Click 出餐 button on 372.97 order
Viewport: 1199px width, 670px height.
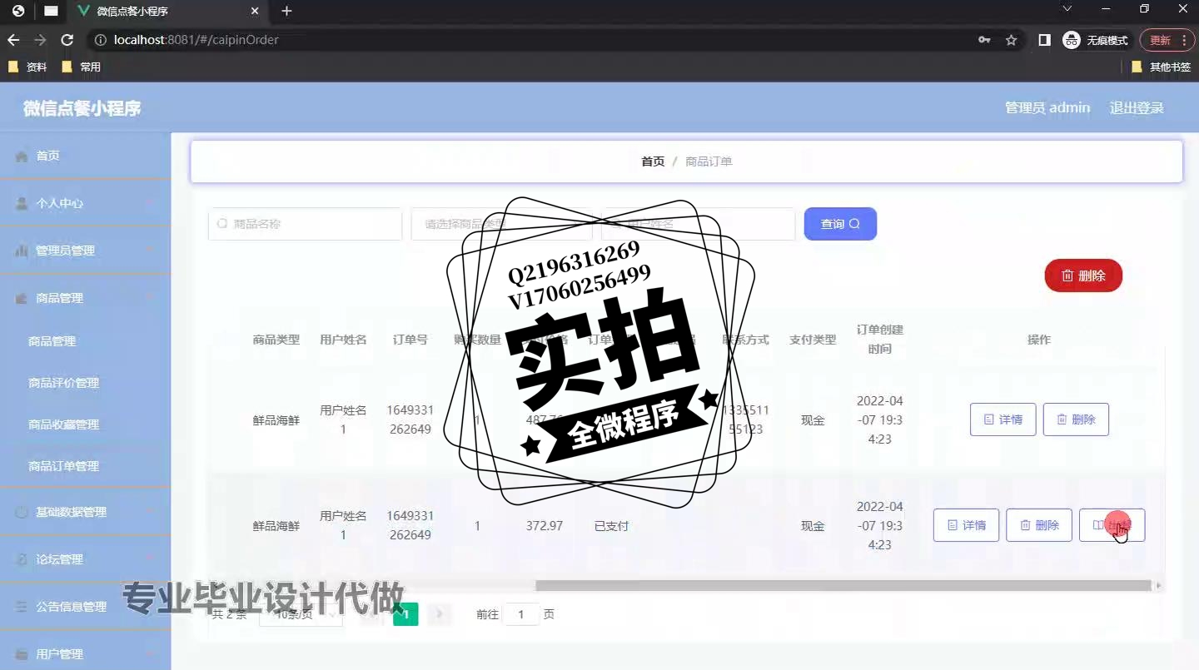tap(1112, 525)
